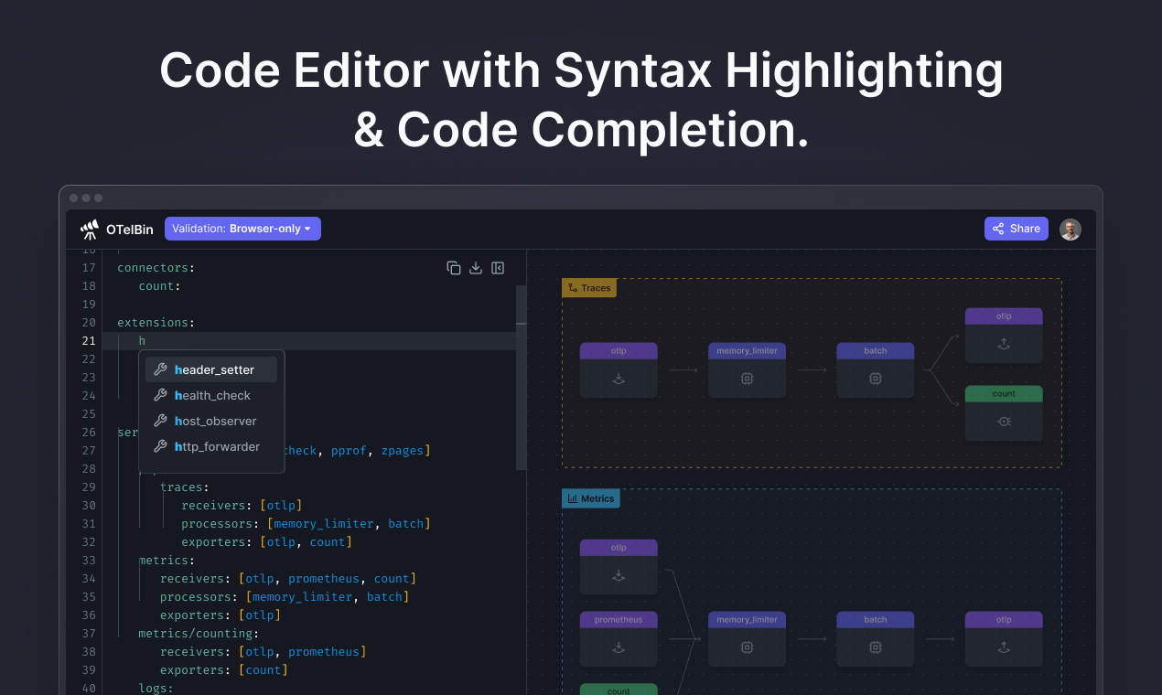Select the batch processor node in Traces
1162x695 pixels.
pos(875,369)
